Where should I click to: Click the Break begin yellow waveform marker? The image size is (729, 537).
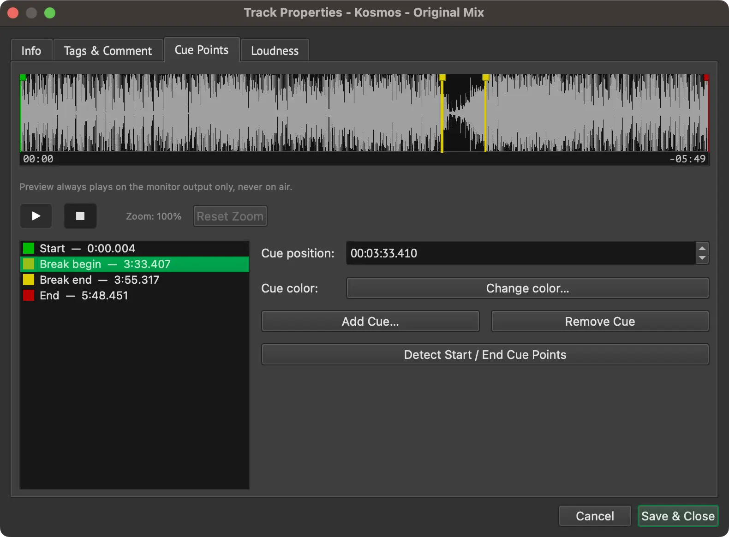tap(442, 78)
